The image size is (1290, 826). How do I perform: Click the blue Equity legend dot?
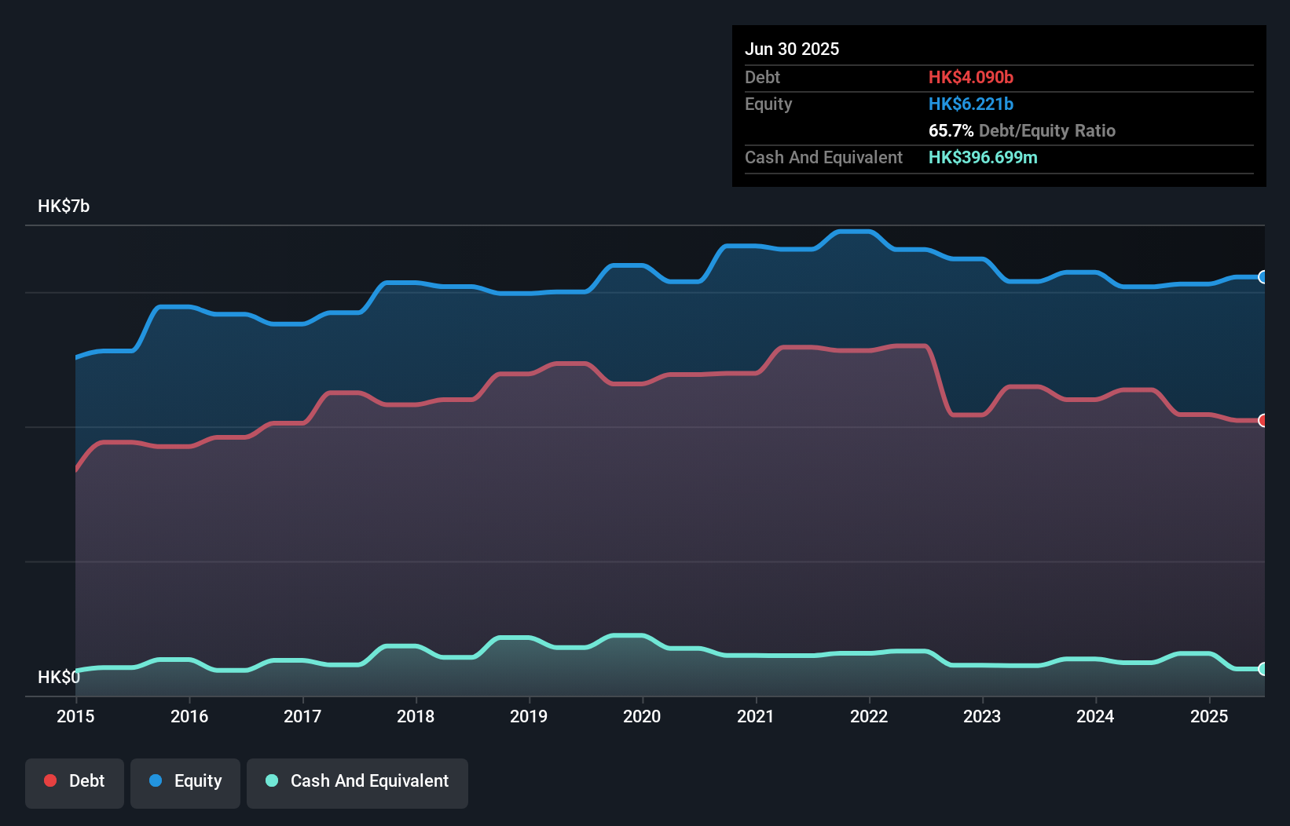[x=156, y=780]
